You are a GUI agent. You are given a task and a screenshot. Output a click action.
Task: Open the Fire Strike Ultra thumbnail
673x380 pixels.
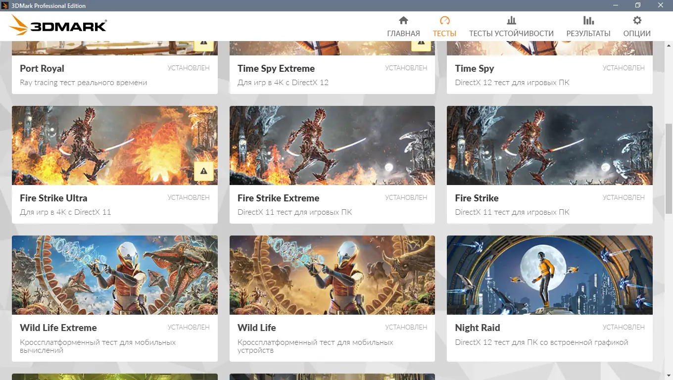click(115, 145)
